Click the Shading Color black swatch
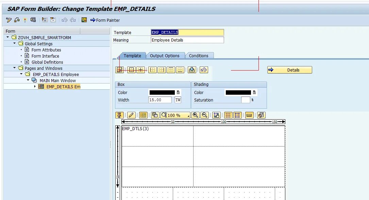Screen dimensions: 369x200 pyautogui.click(x=238, y=92)
